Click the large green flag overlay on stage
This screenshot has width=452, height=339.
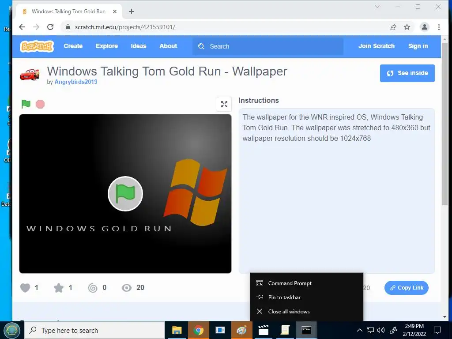tap(125, 194)
